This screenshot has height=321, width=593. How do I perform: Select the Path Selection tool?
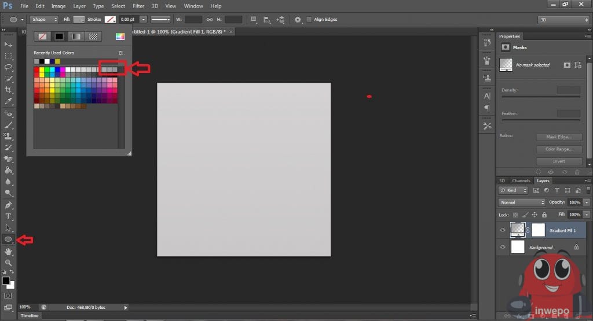click(x=8, y=228)
